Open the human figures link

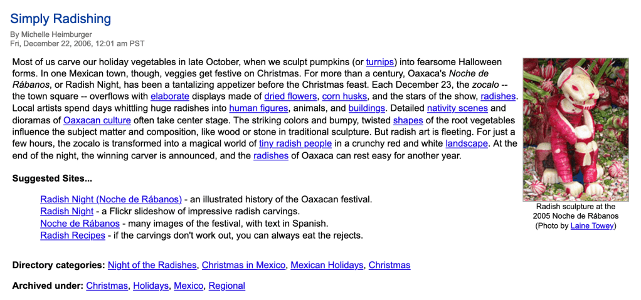click(x=256, y=108)
